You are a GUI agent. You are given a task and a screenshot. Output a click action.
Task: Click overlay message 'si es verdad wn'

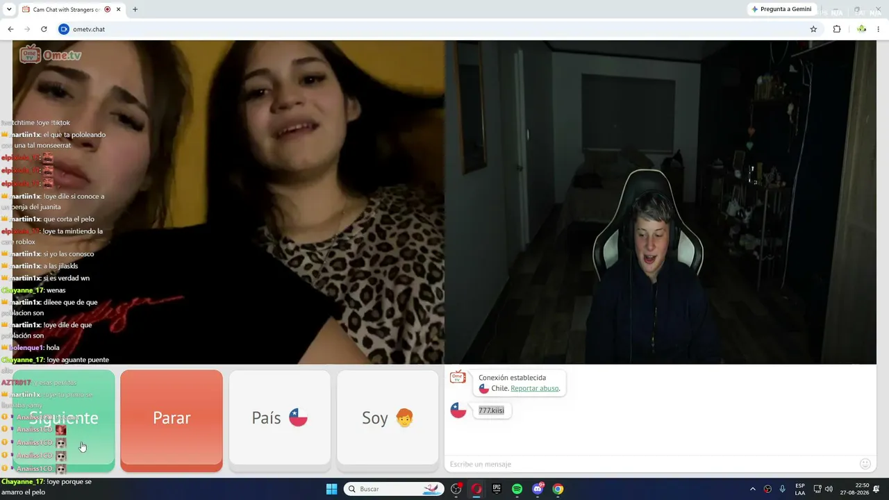[66, 278]
